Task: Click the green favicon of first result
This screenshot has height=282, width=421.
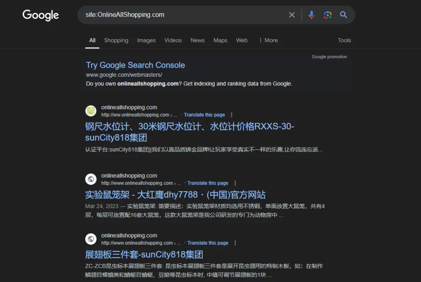Action: point(91,111)
